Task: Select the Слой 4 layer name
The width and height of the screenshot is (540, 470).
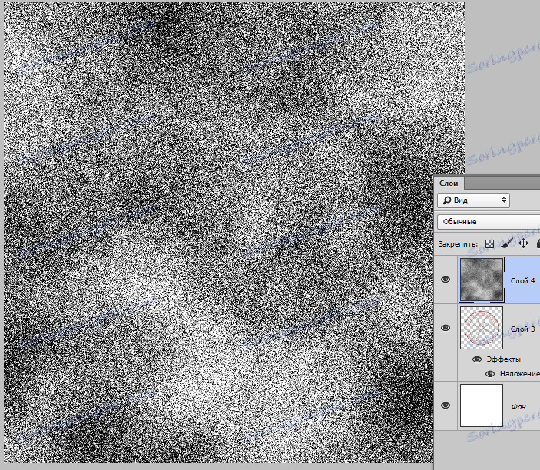Action: tap(522, 280)
